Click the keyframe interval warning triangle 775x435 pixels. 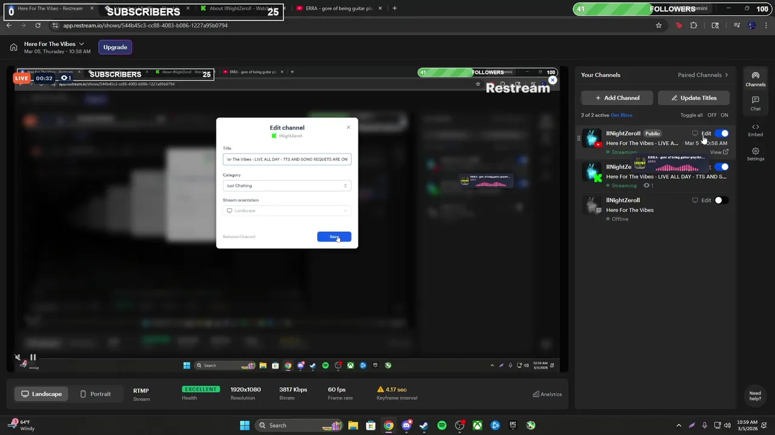[380, 390]
